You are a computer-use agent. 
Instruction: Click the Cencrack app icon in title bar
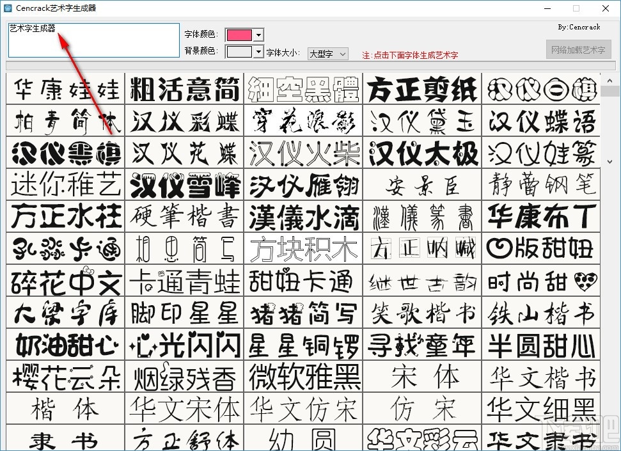click(x=9, y=8)
